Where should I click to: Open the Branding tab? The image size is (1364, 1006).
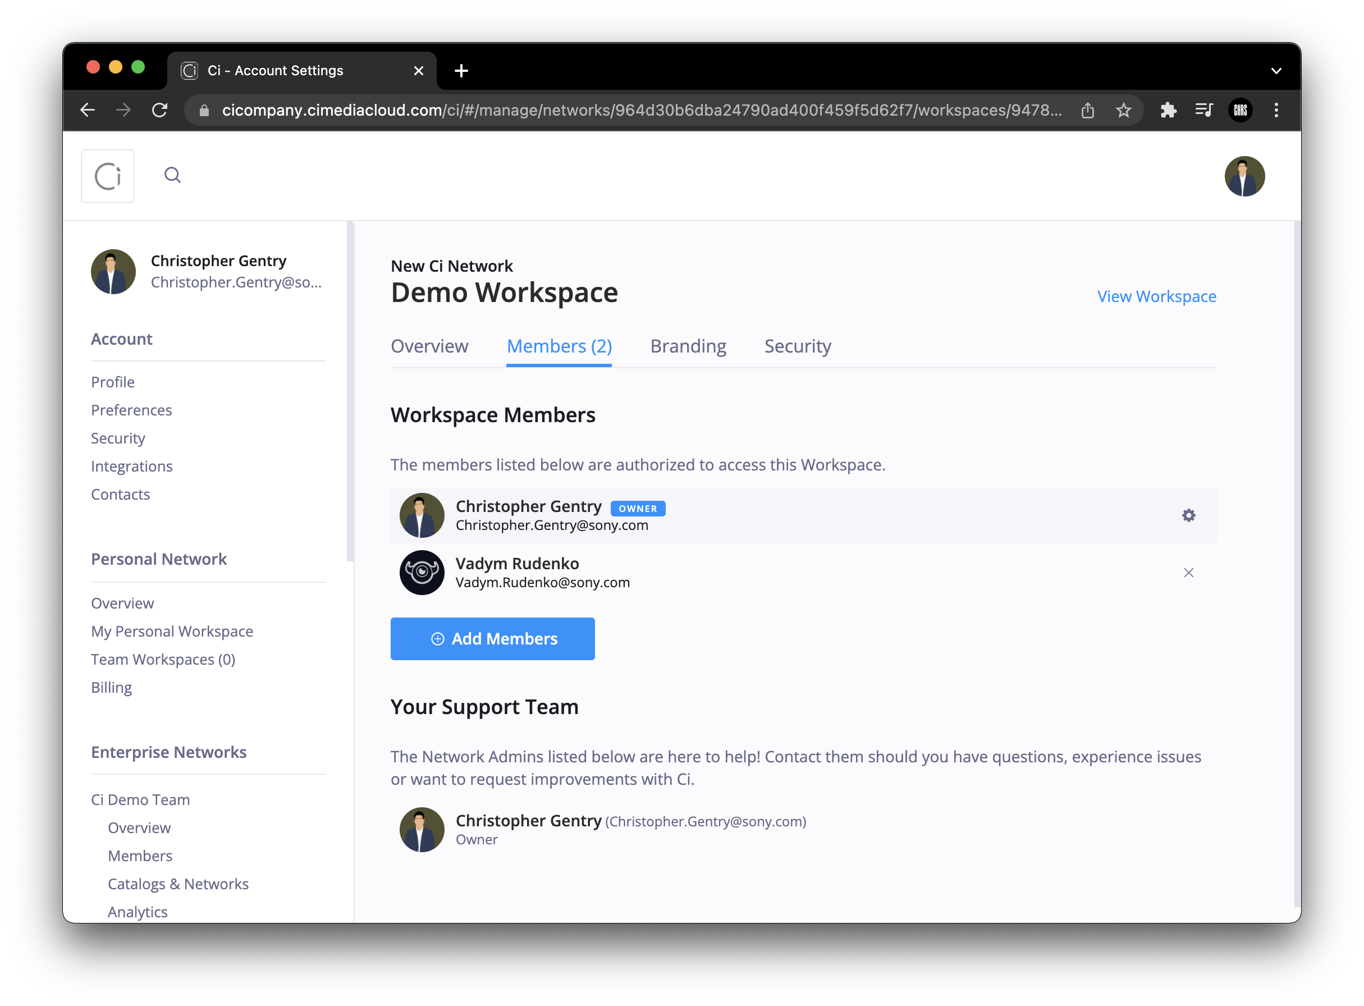click(688, 346)
